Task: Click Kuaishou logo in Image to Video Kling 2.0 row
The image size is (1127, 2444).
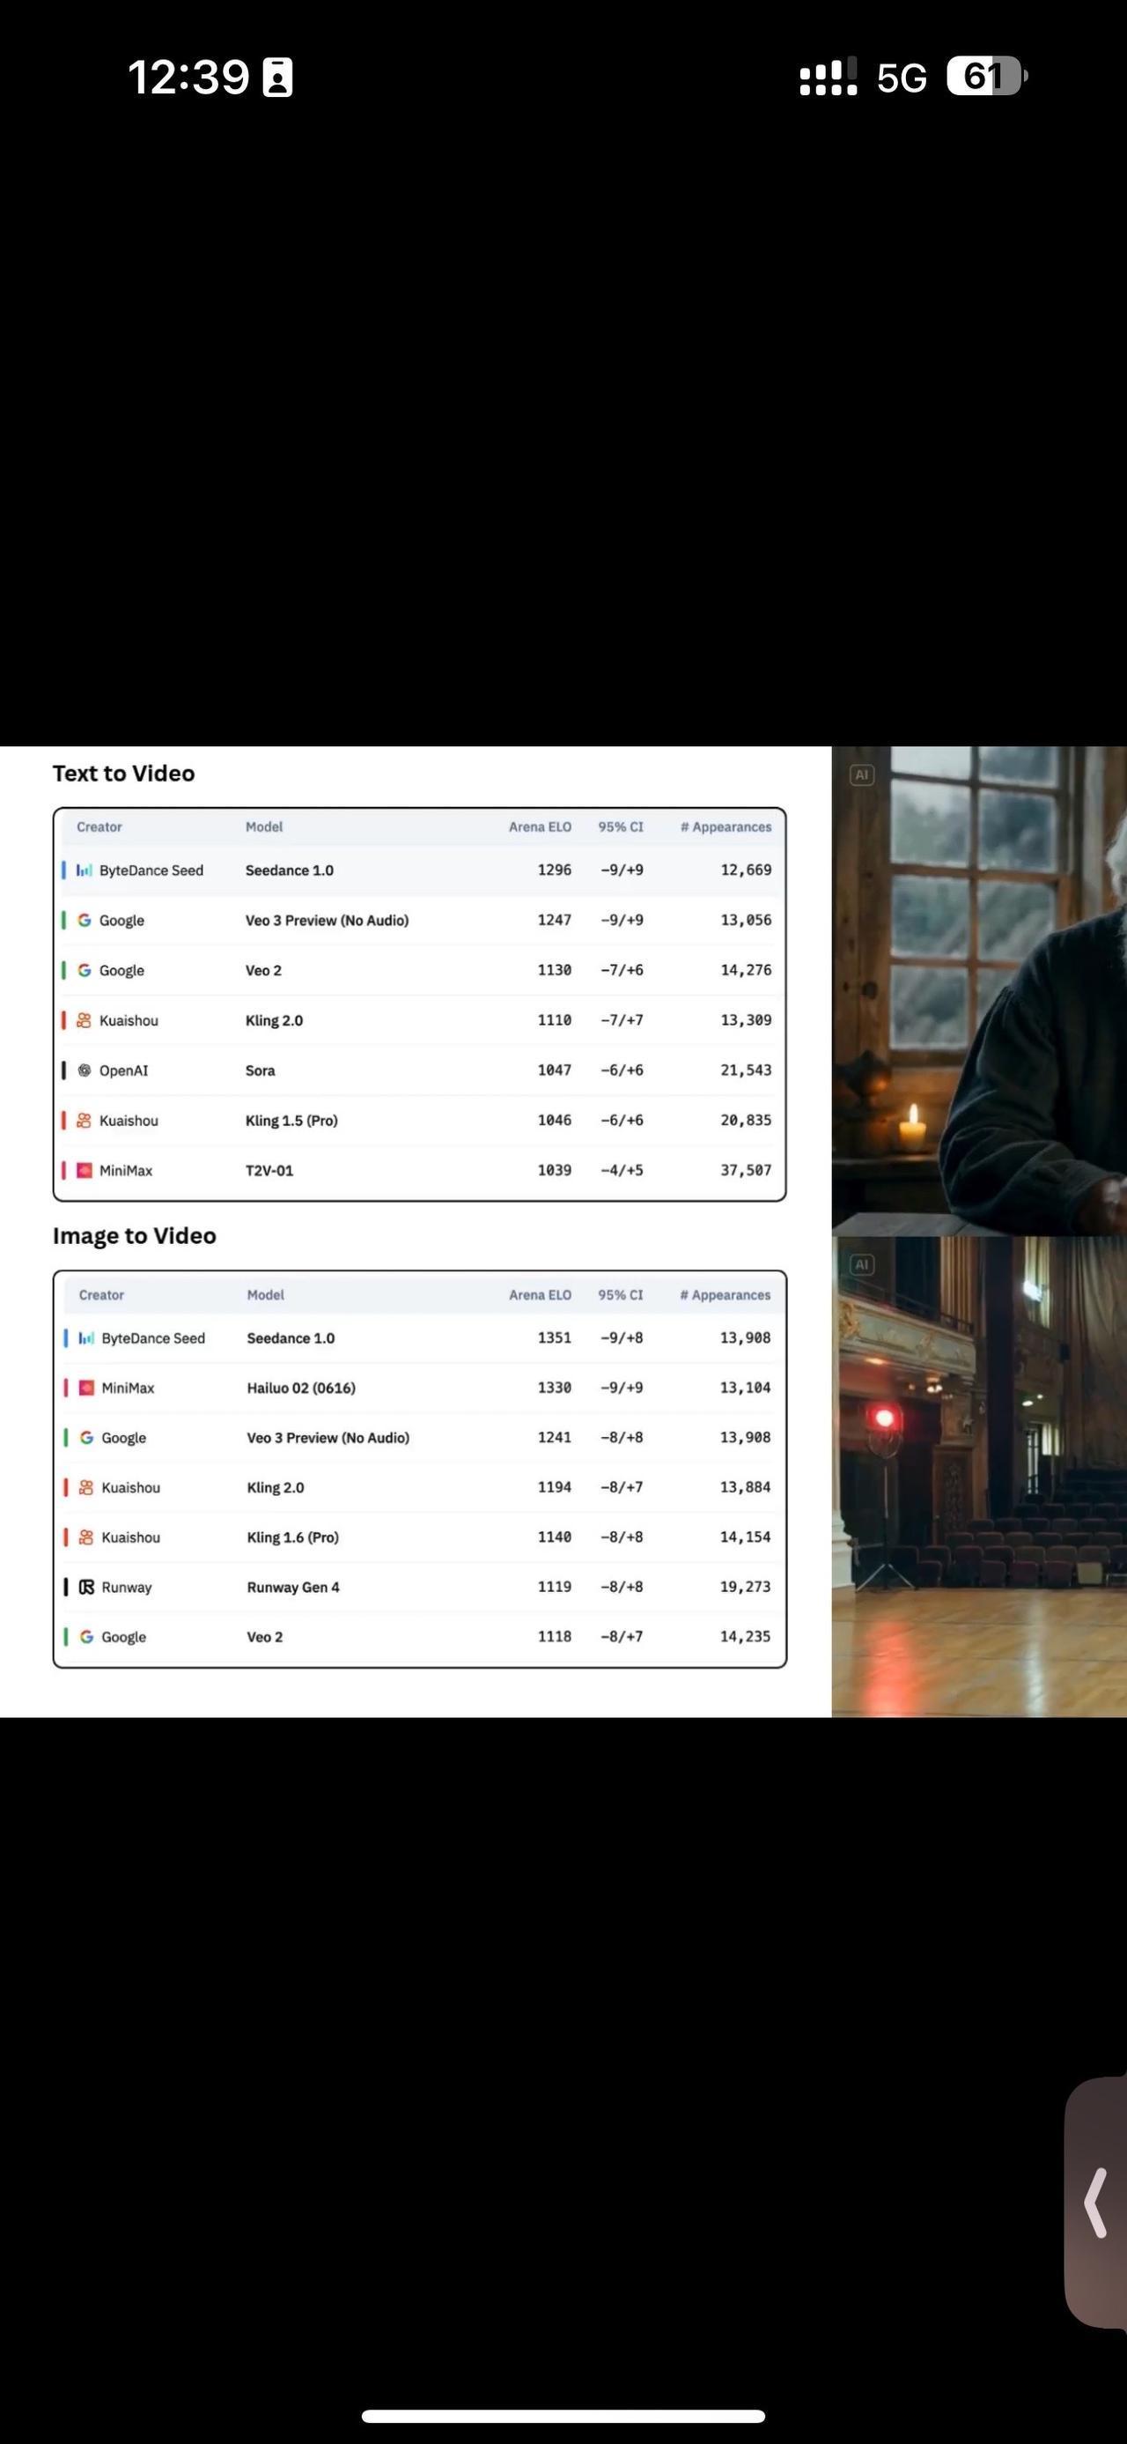Action: [86, 1488]
